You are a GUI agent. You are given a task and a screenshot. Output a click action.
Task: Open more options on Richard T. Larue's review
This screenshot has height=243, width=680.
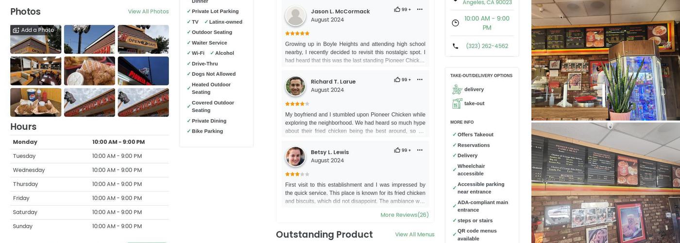click(420, 80)
